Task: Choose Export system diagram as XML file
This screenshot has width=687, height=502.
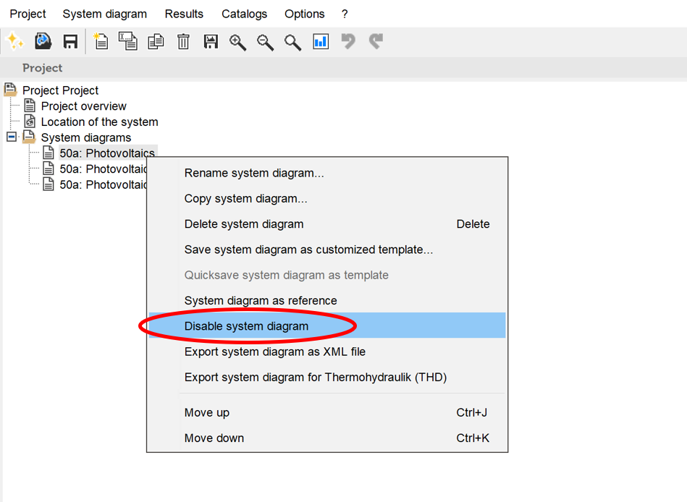Action: [274, 352]
